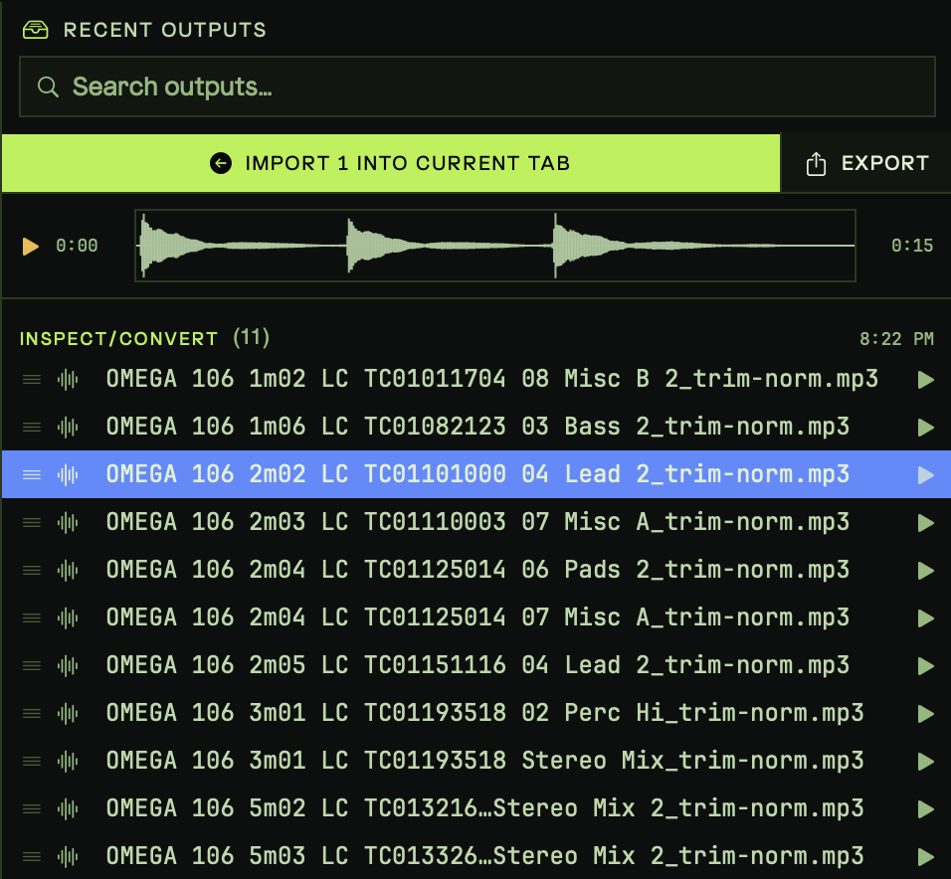Play 2m04 Pads 2 file

[x=925, y=571]
